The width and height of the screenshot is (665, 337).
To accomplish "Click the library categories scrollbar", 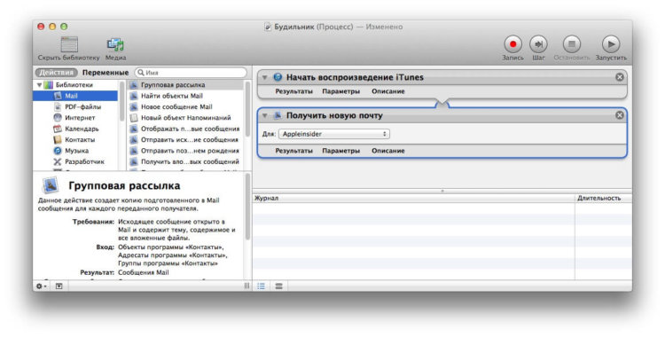I will click(122, 102).
